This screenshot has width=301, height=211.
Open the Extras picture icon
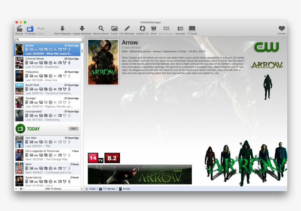114,29
